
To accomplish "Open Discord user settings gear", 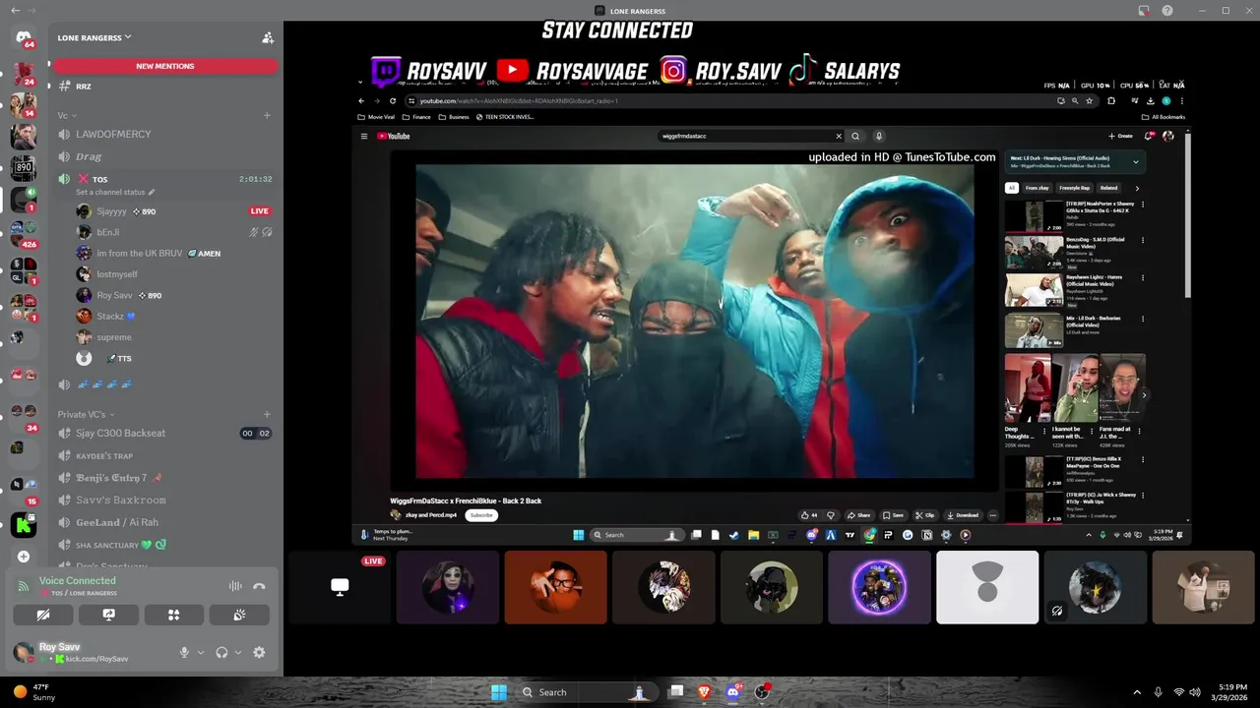I will (259, 652).
